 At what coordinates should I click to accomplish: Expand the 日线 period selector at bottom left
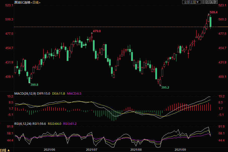pos(5,150)
